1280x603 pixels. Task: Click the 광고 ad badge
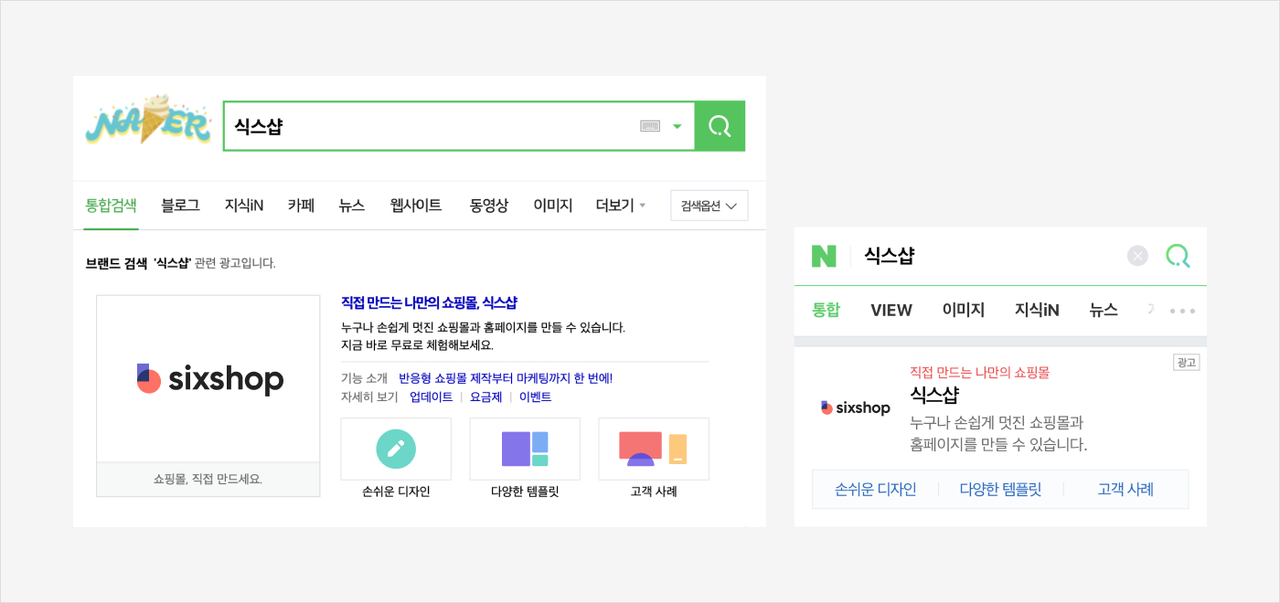(1187, 363)
